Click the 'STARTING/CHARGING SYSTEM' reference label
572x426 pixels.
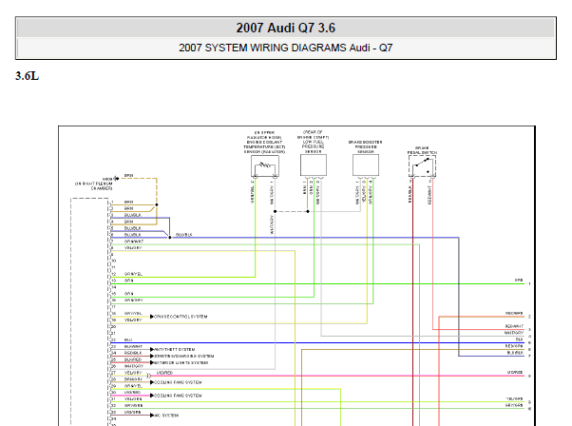(184, 356)
